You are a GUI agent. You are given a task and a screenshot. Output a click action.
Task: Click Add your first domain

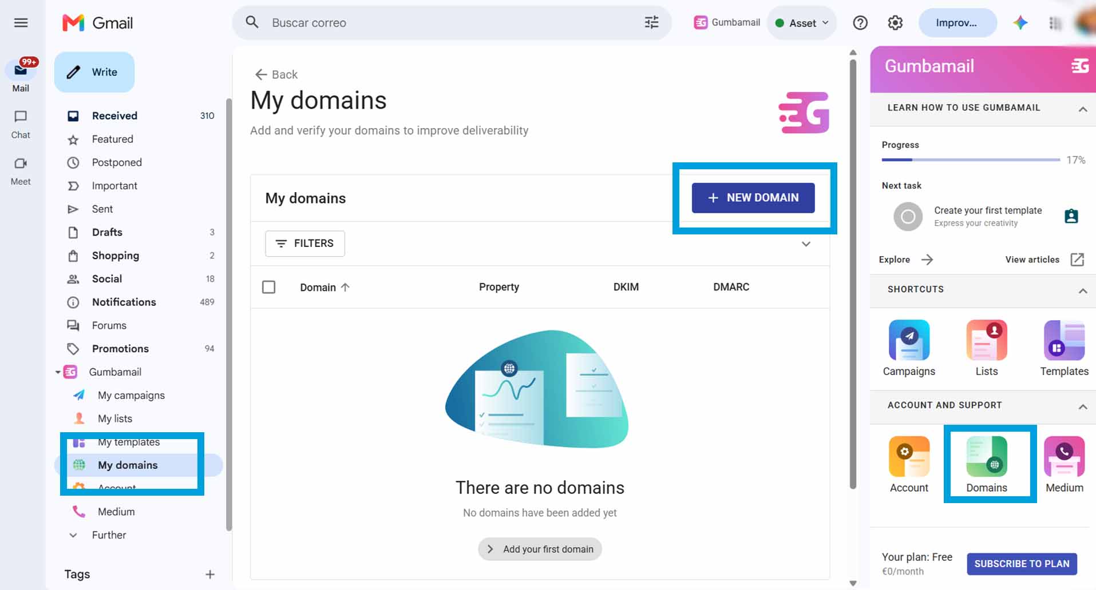[x=540, y=549]
